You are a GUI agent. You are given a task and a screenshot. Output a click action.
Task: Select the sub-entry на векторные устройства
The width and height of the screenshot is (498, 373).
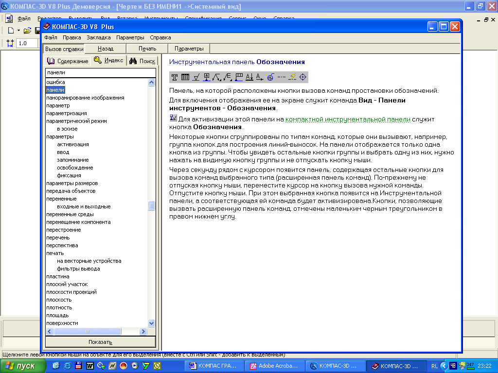pyautogui.click(x=89, y=261)
